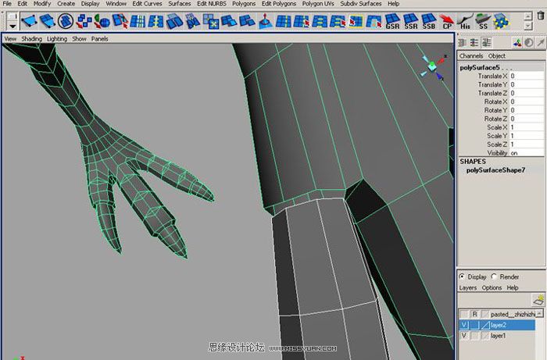The width and height of the screenshot is (547, 360).
Task: Open the Shading viewport menu
Action: [31, 38]
